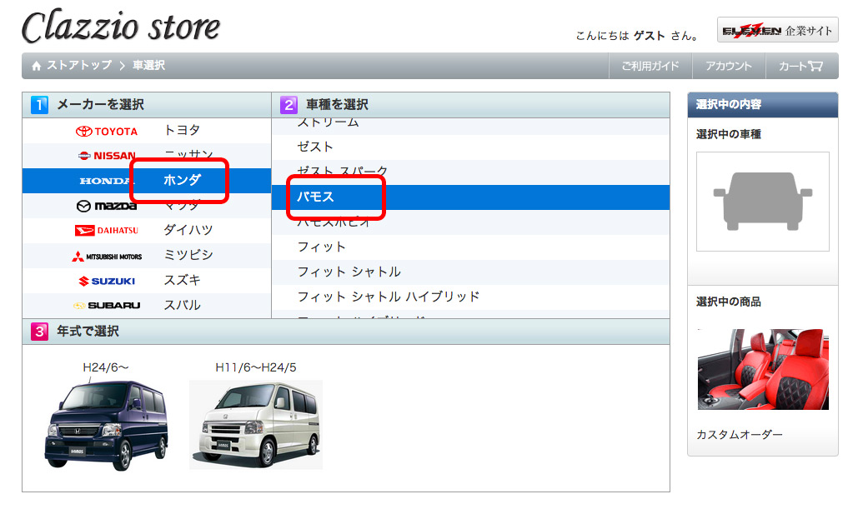Click 車選択 breadcrumb
Image resolution: width=863 pixels, height=514 pixels.
[x=148, y=66]
